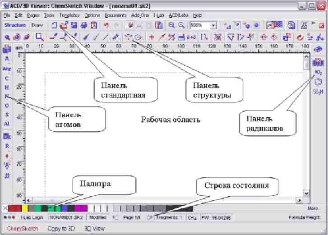This screenshot has width=328, height=235.
Task: Select the generic A atom button
Action: (x=7, y=59)
